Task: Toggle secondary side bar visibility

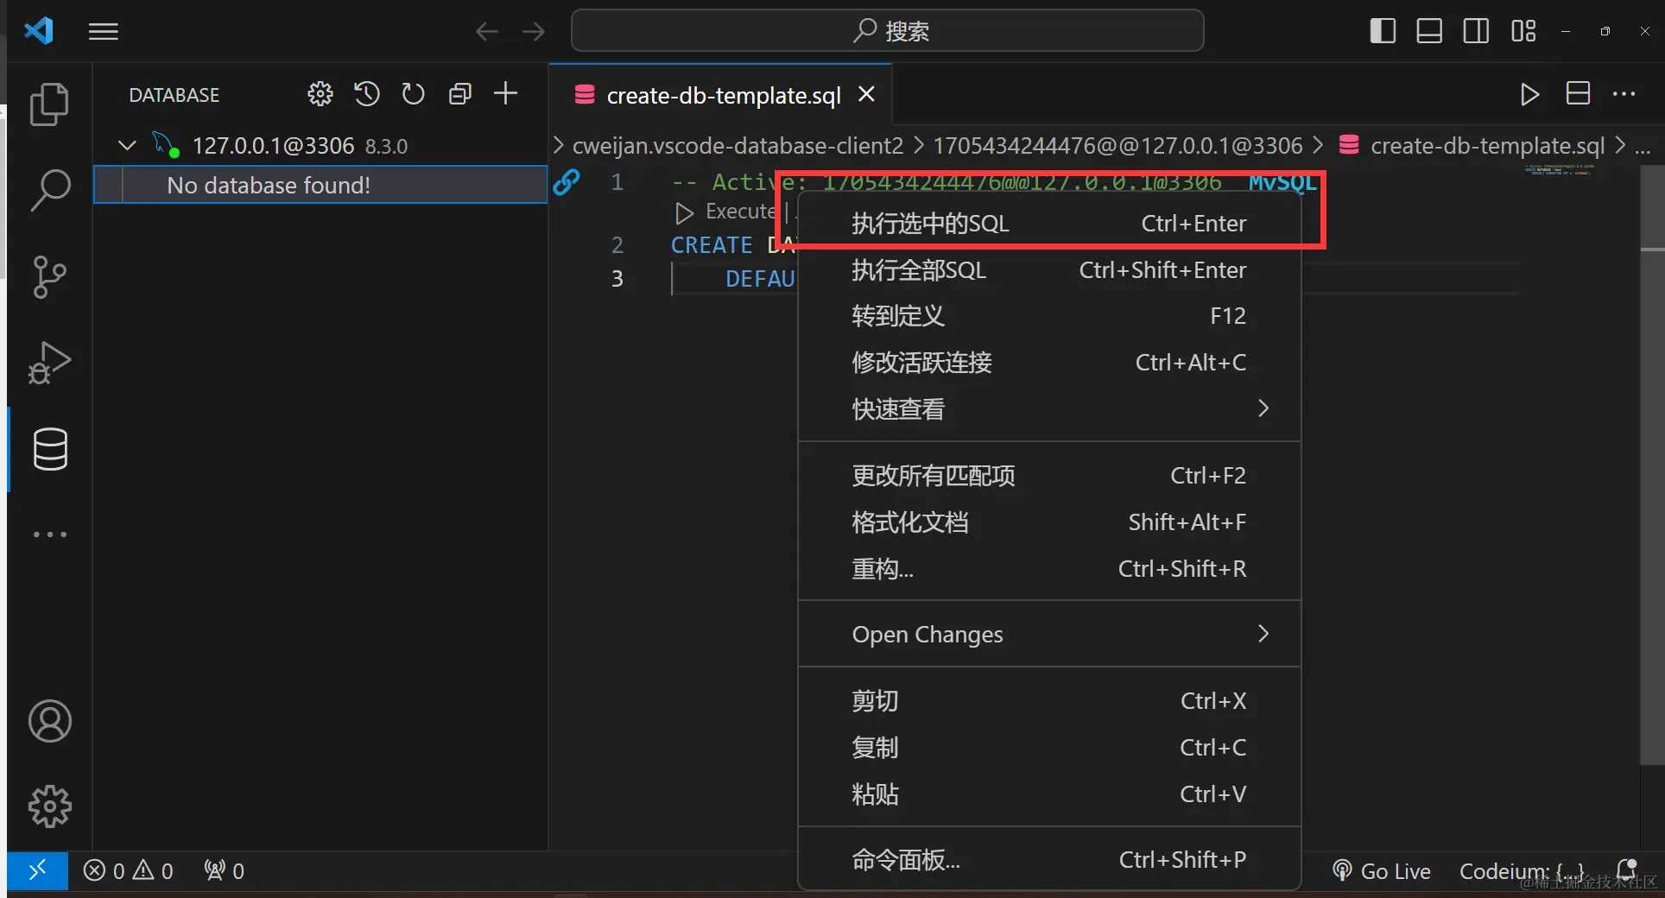Action: (1476, 31)
